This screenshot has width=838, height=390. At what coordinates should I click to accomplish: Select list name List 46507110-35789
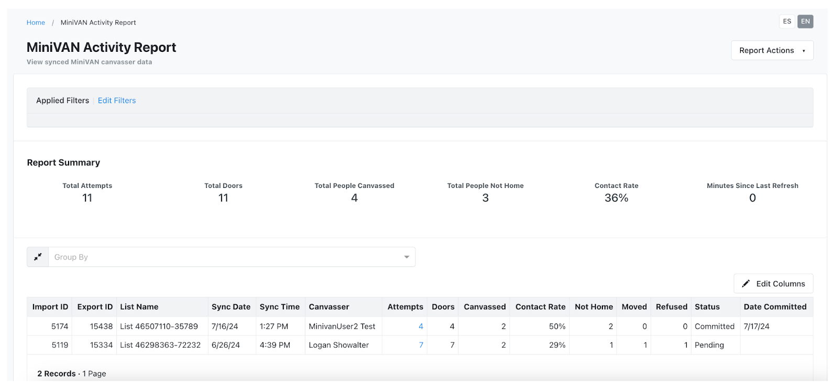point(159,326)
